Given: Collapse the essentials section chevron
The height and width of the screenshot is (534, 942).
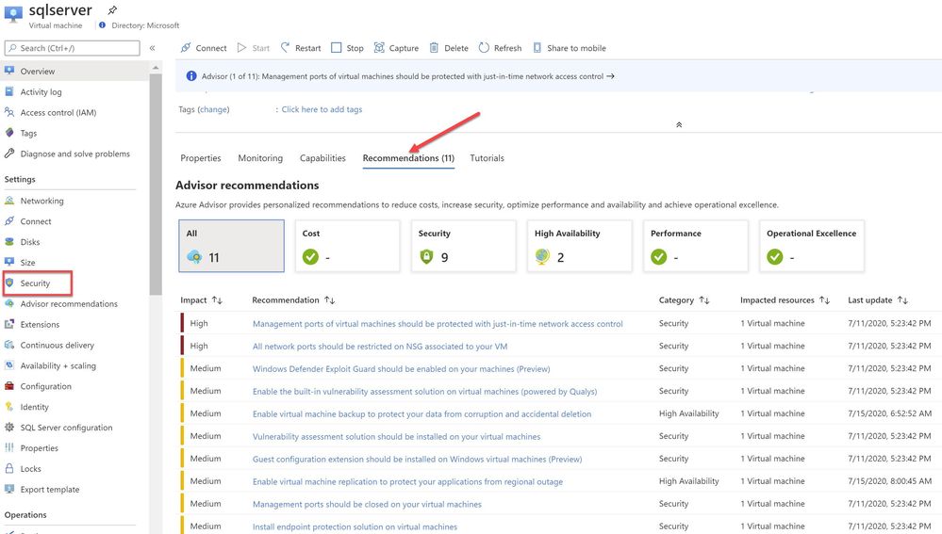Looking at the screenshot, I should 679,125.
